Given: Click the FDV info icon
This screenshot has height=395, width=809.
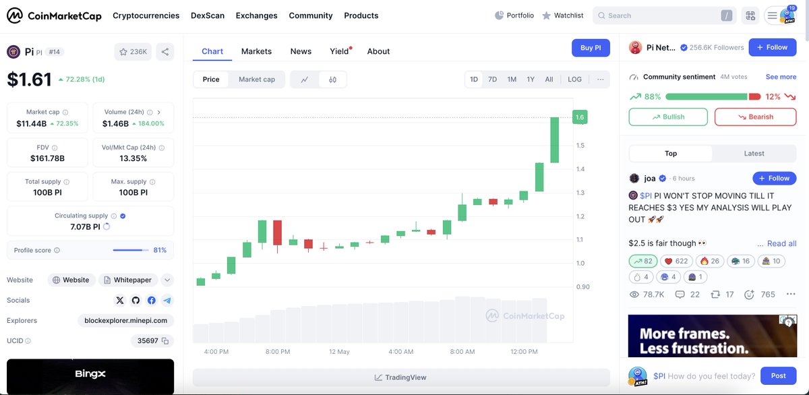Looking at the screenshot, I should 54,148.
